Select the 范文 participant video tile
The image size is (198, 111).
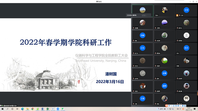tap(186, 49)
